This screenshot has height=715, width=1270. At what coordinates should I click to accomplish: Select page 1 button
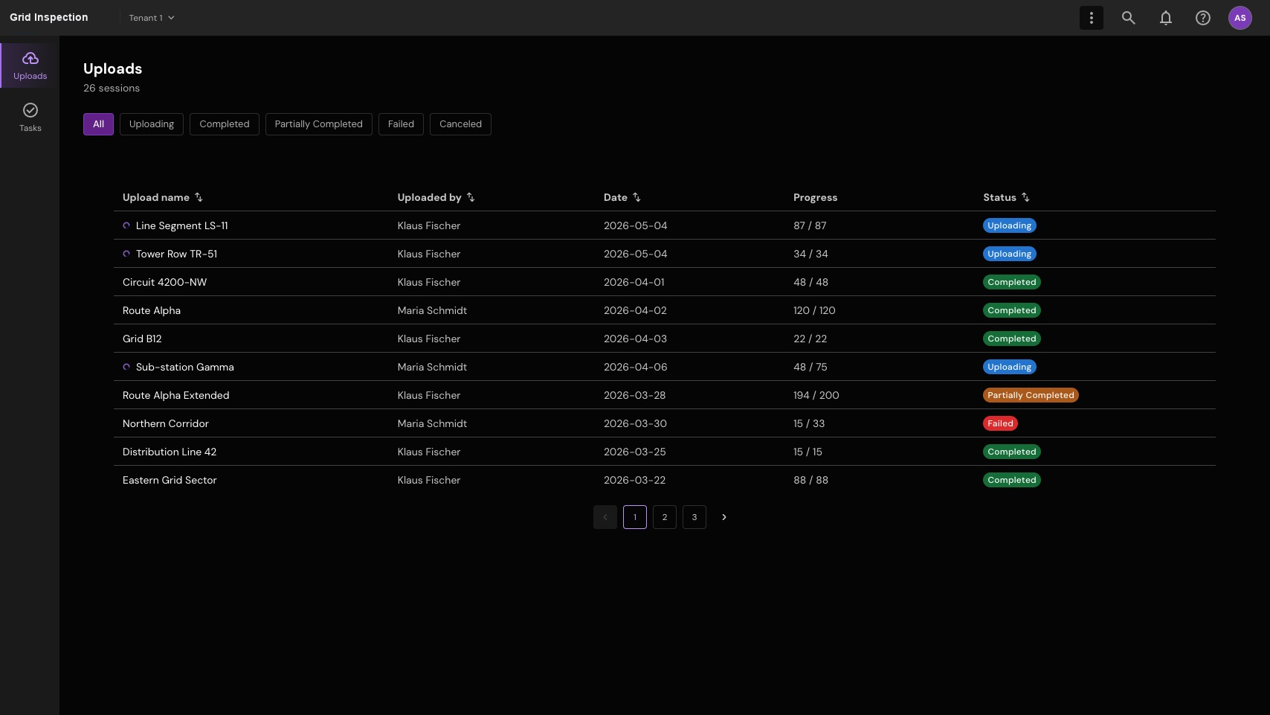tap(634, 517)
